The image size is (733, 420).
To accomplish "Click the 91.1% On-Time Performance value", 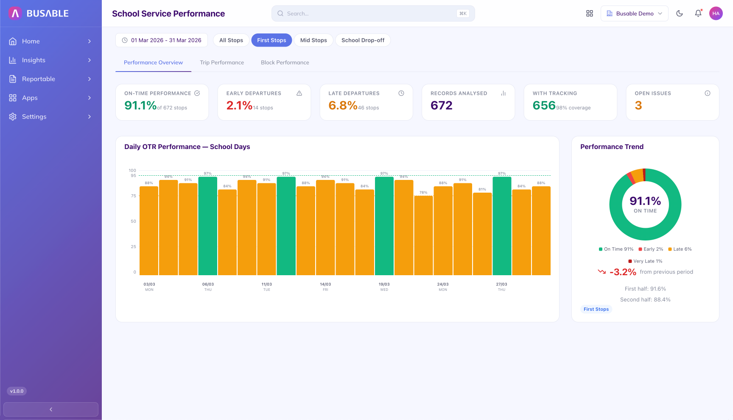I will [x=140, y=105].
